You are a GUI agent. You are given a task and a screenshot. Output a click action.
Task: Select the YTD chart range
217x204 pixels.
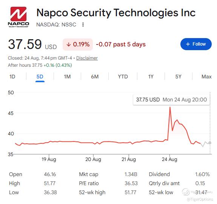coord(123,77)
